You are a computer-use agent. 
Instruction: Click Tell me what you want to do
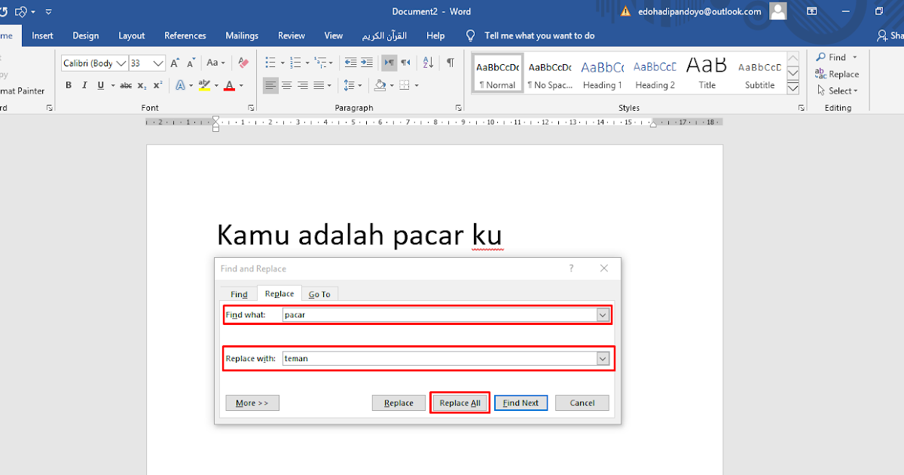pos(539,35)
